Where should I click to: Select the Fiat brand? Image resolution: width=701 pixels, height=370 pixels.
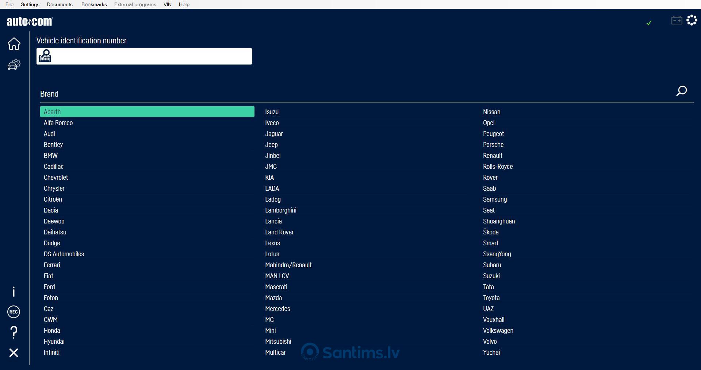point(49,276)
